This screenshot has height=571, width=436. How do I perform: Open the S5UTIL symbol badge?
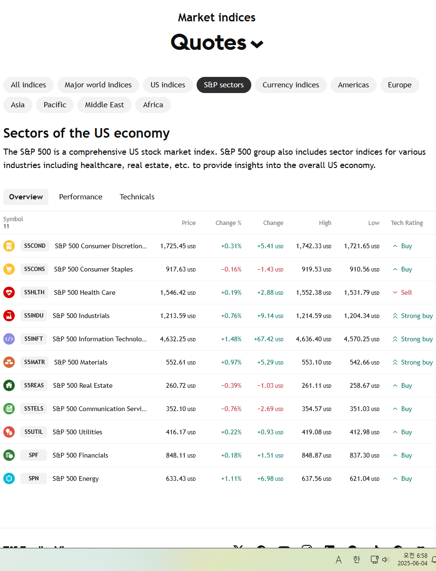tap(34, 432)
